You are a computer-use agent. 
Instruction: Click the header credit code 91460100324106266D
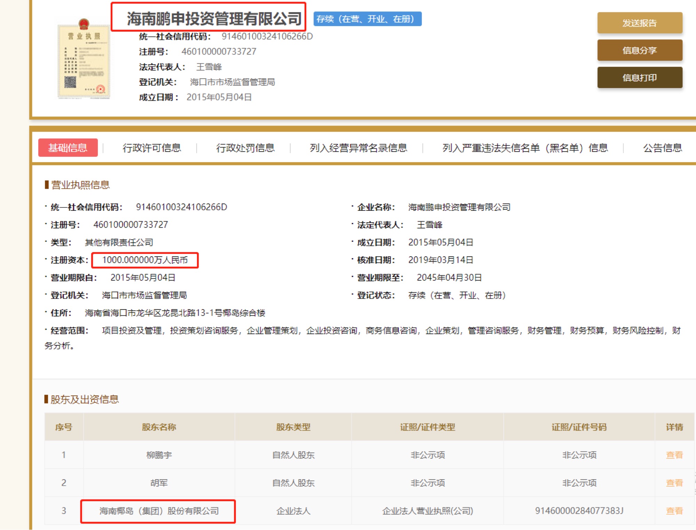[x=267, y=37]
